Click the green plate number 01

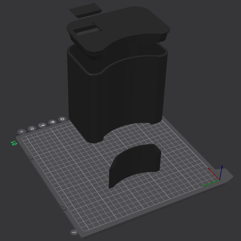tap(14, 143)
